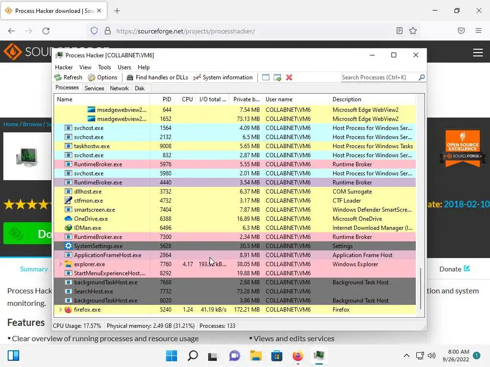The width and height of the screenshot is (490, 367).
Task: Click the ctfmon.exe pen icon
Action: (68, 200)
